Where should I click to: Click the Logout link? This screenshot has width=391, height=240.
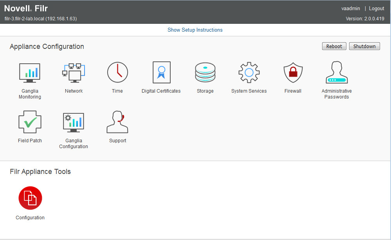[377, 9]
